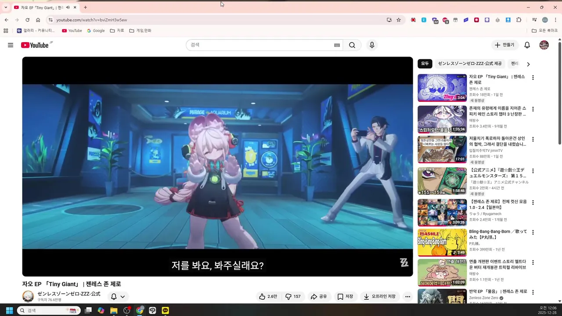Click the magnifier search button
Image resolution: width=562 pixels, height=316 pixels.
pos(352,45)
